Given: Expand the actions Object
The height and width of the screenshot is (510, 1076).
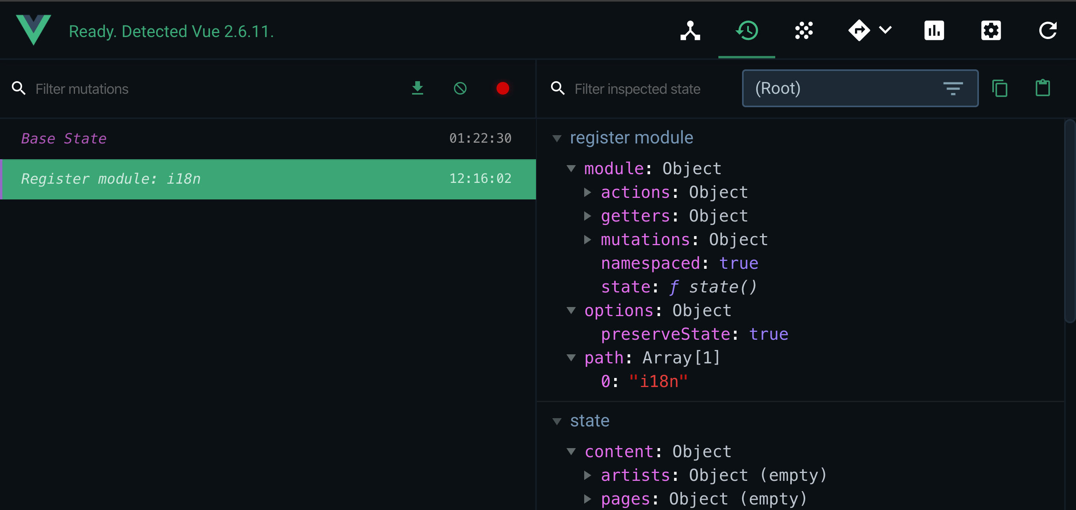Looking at the screenshot, I should pyautogui.click(x=588, y=192).
